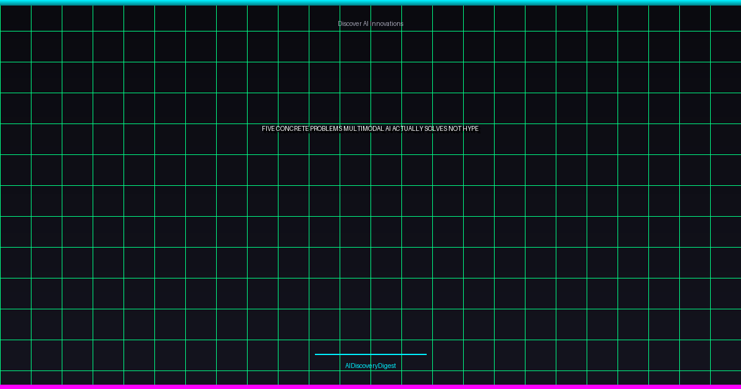
Task: Click the word 'NOT' in the headline
Action: (x=455, y=129)
